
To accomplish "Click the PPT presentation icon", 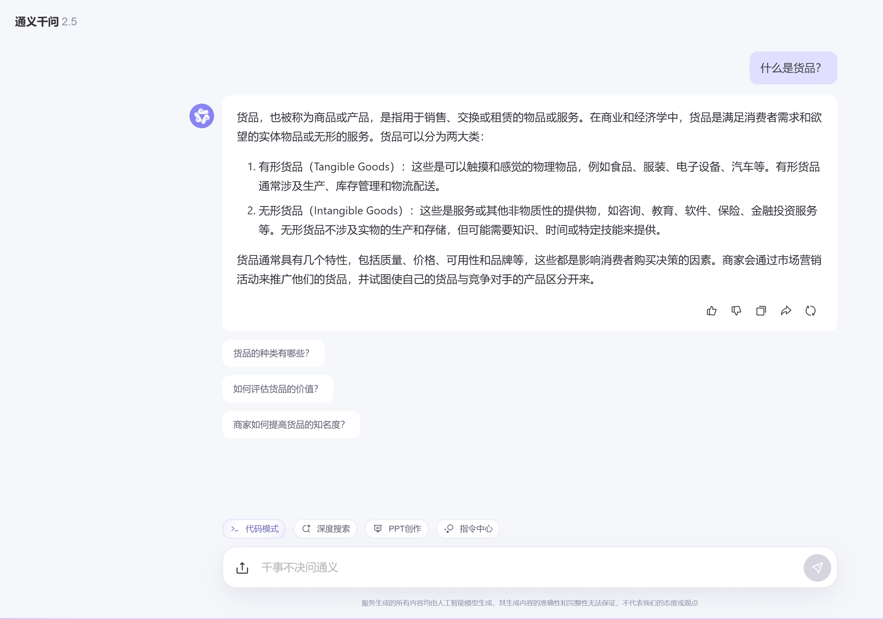I will (x=377, y=529).
